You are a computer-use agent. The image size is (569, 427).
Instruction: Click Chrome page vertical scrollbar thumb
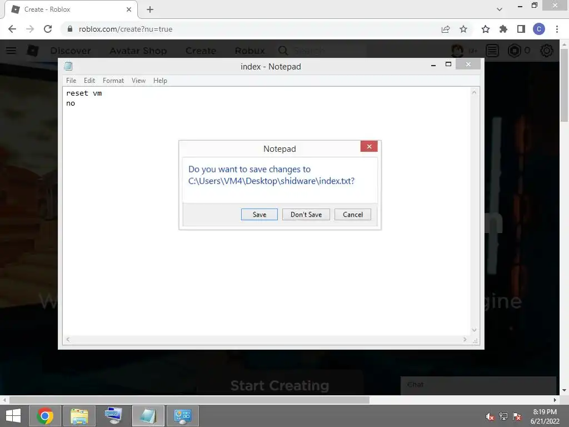coord(565,85)
